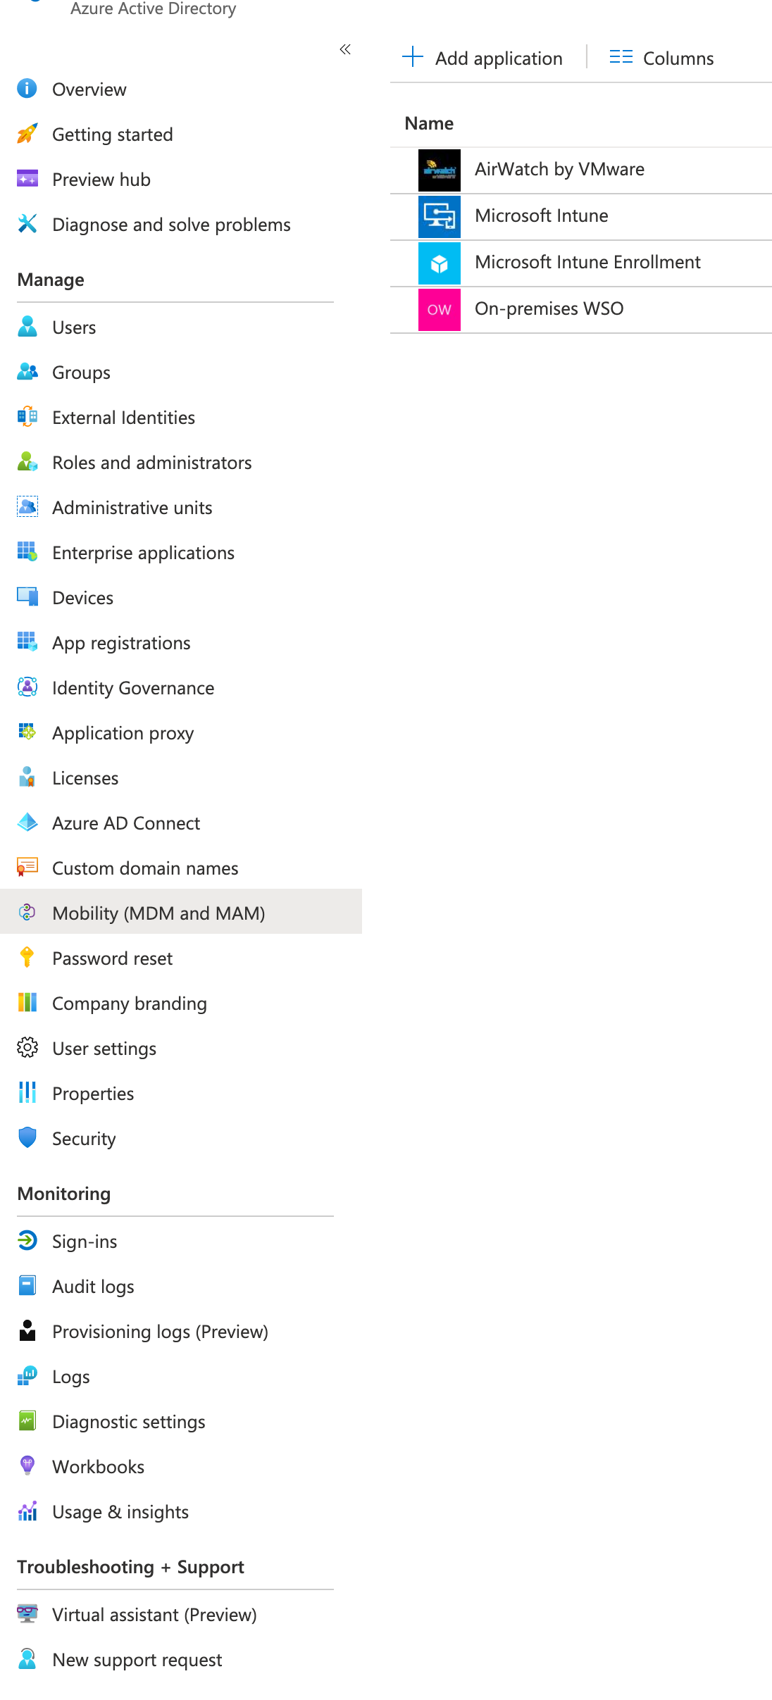Viewport: 772px width, 1700px height.
Task: Click the pink OW icon for On-premises WSO
Action: click(439, 309)
